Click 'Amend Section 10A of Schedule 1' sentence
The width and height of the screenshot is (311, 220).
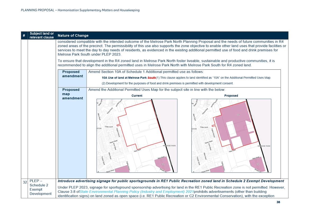point(146,72)
